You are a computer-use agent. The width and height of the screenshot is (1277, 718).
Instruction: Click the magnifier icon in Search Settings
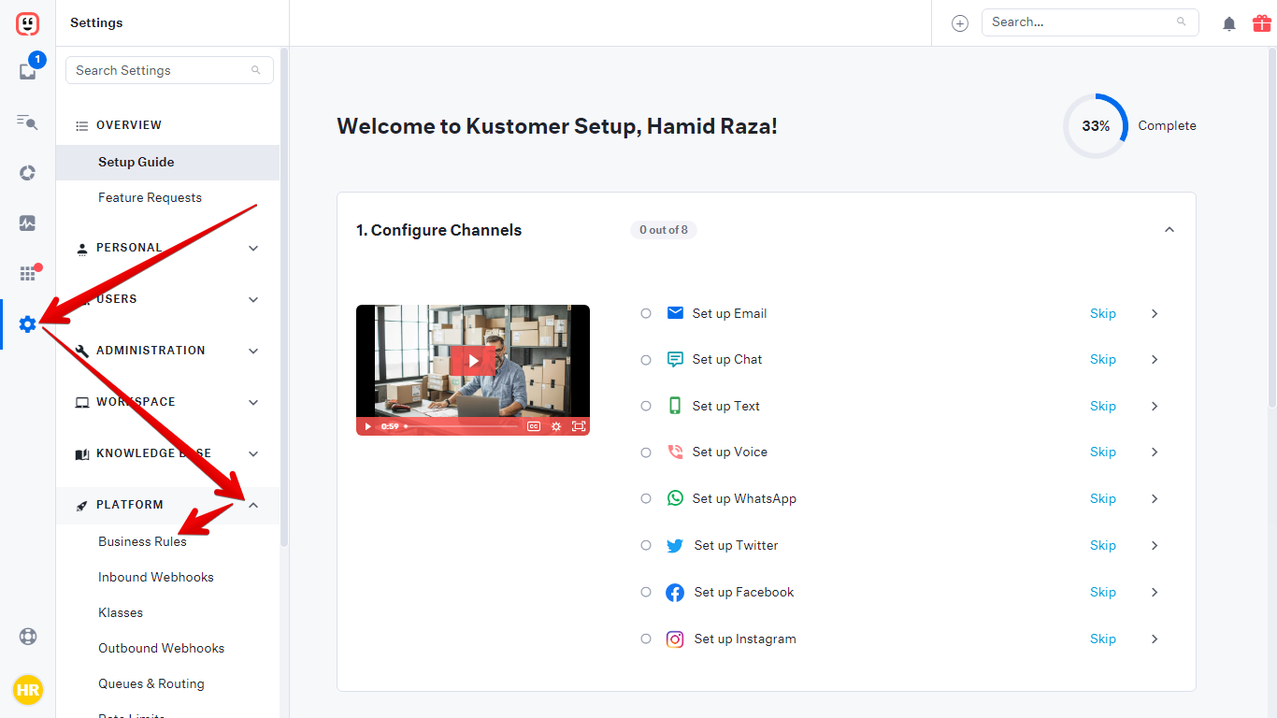(256, 70)
